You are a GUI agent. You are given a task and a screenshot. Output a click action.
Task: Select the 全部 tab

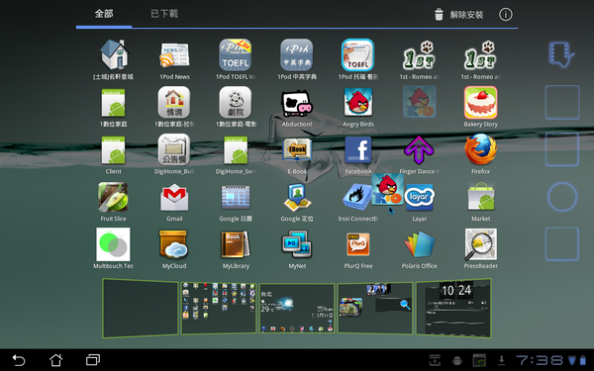104,14
